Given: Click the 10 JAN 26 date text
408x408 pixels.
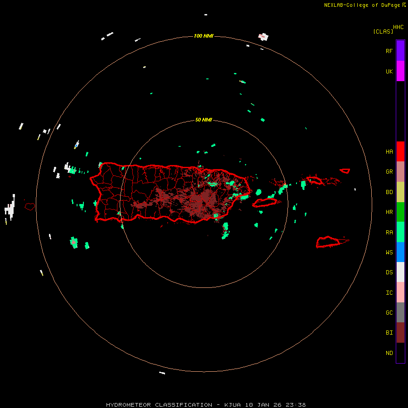Looking at the screenshot, I should (263, 405).
